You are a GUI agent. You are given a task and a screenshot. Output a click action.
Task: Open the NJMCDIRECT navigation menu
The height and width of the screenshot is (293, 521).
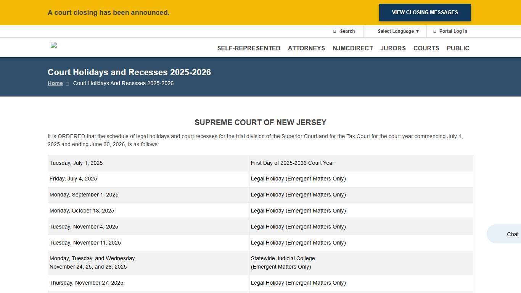(352, 48)
